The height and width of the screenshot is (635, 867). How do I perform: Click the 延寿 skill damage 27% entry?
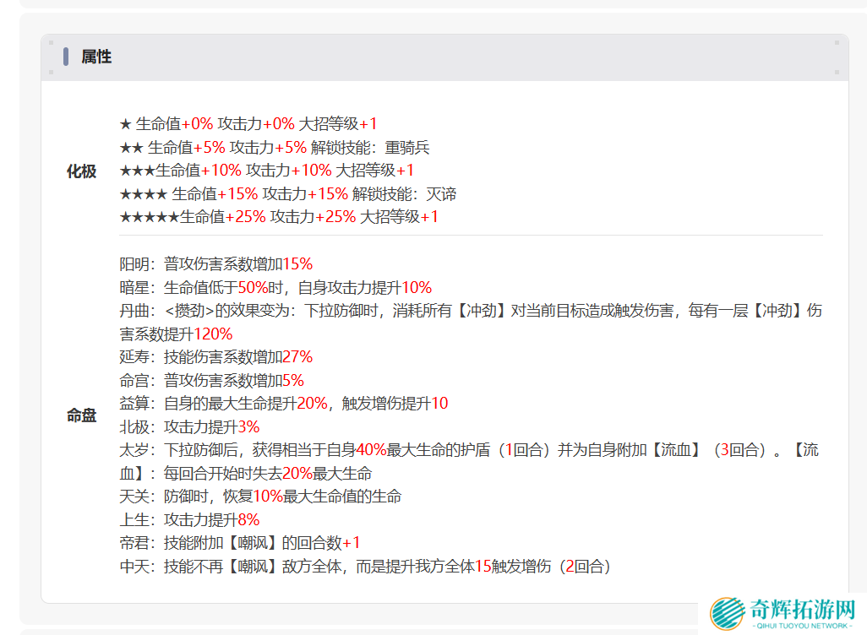coord(216,357)
